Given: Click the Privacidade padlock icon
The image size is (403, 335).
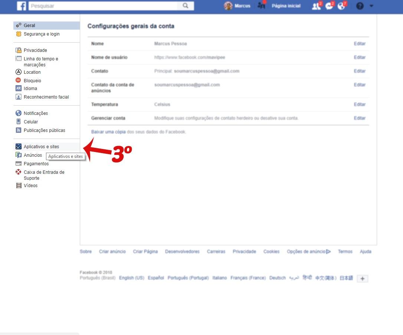Looking at the screenshot, I should (x=19, y=50).
